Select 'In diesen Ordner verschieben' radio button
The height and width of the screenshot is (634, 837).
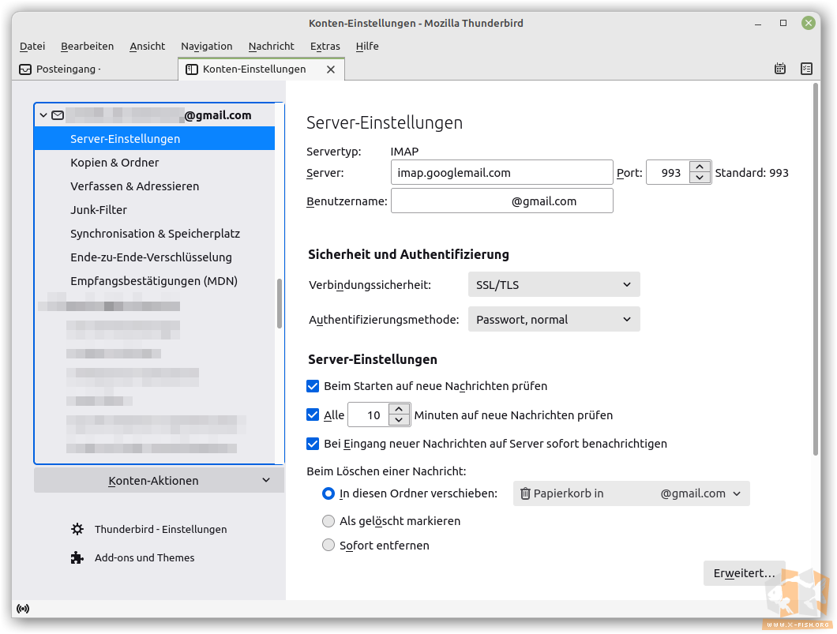click(328, 493)
